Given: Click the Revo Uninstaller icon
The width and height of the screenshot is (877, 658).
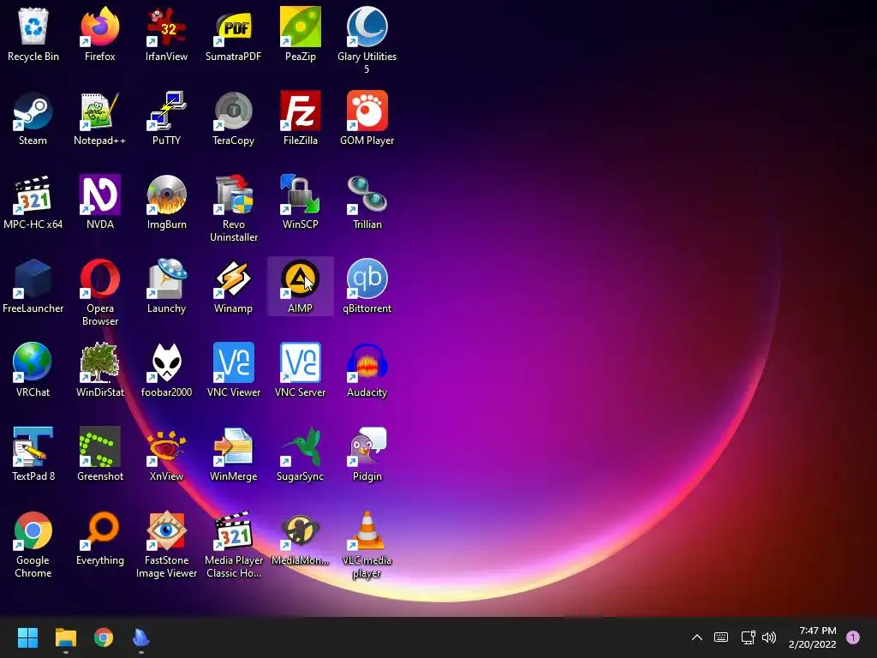Looking at the screenshot, I should pyautogui.click(x=233, y=194).
